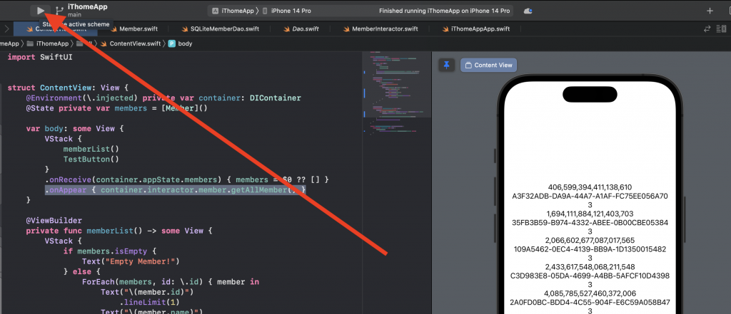
Task: Click the source control branch icon
Action: (x=60, y=10)
